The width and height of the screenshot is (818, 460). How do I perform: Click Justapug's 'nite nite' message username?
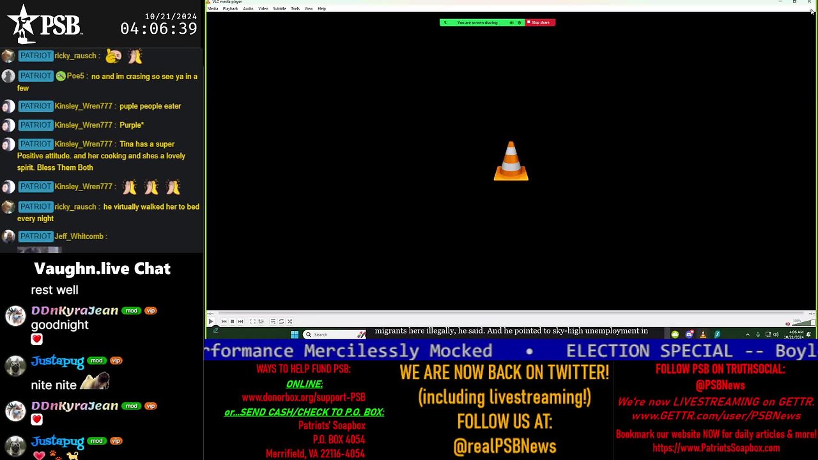tap(58, 361)
